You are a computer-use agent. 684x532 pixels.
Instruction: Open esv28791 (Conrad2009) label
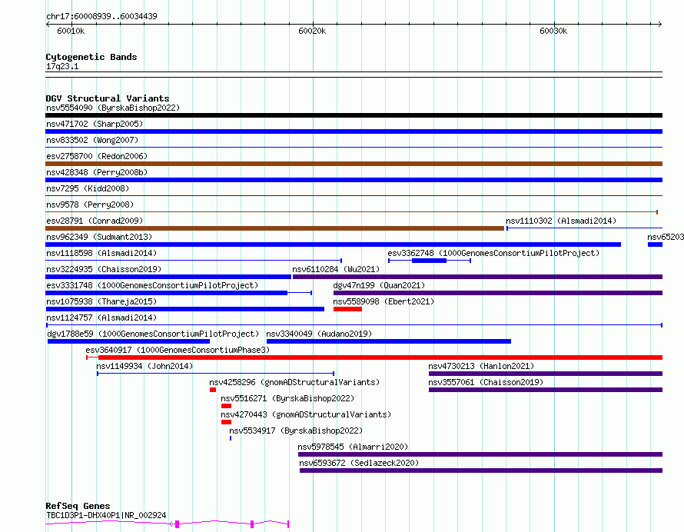pos(95,221)
